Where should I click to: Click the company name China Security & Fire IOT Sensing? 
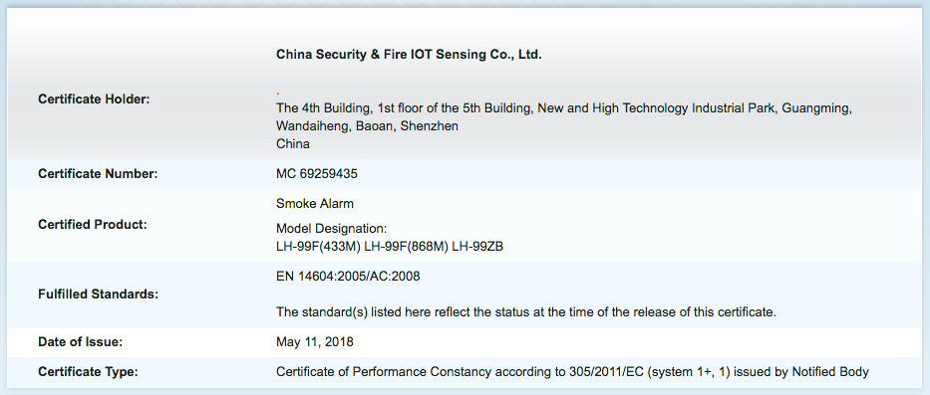[409, 55]
